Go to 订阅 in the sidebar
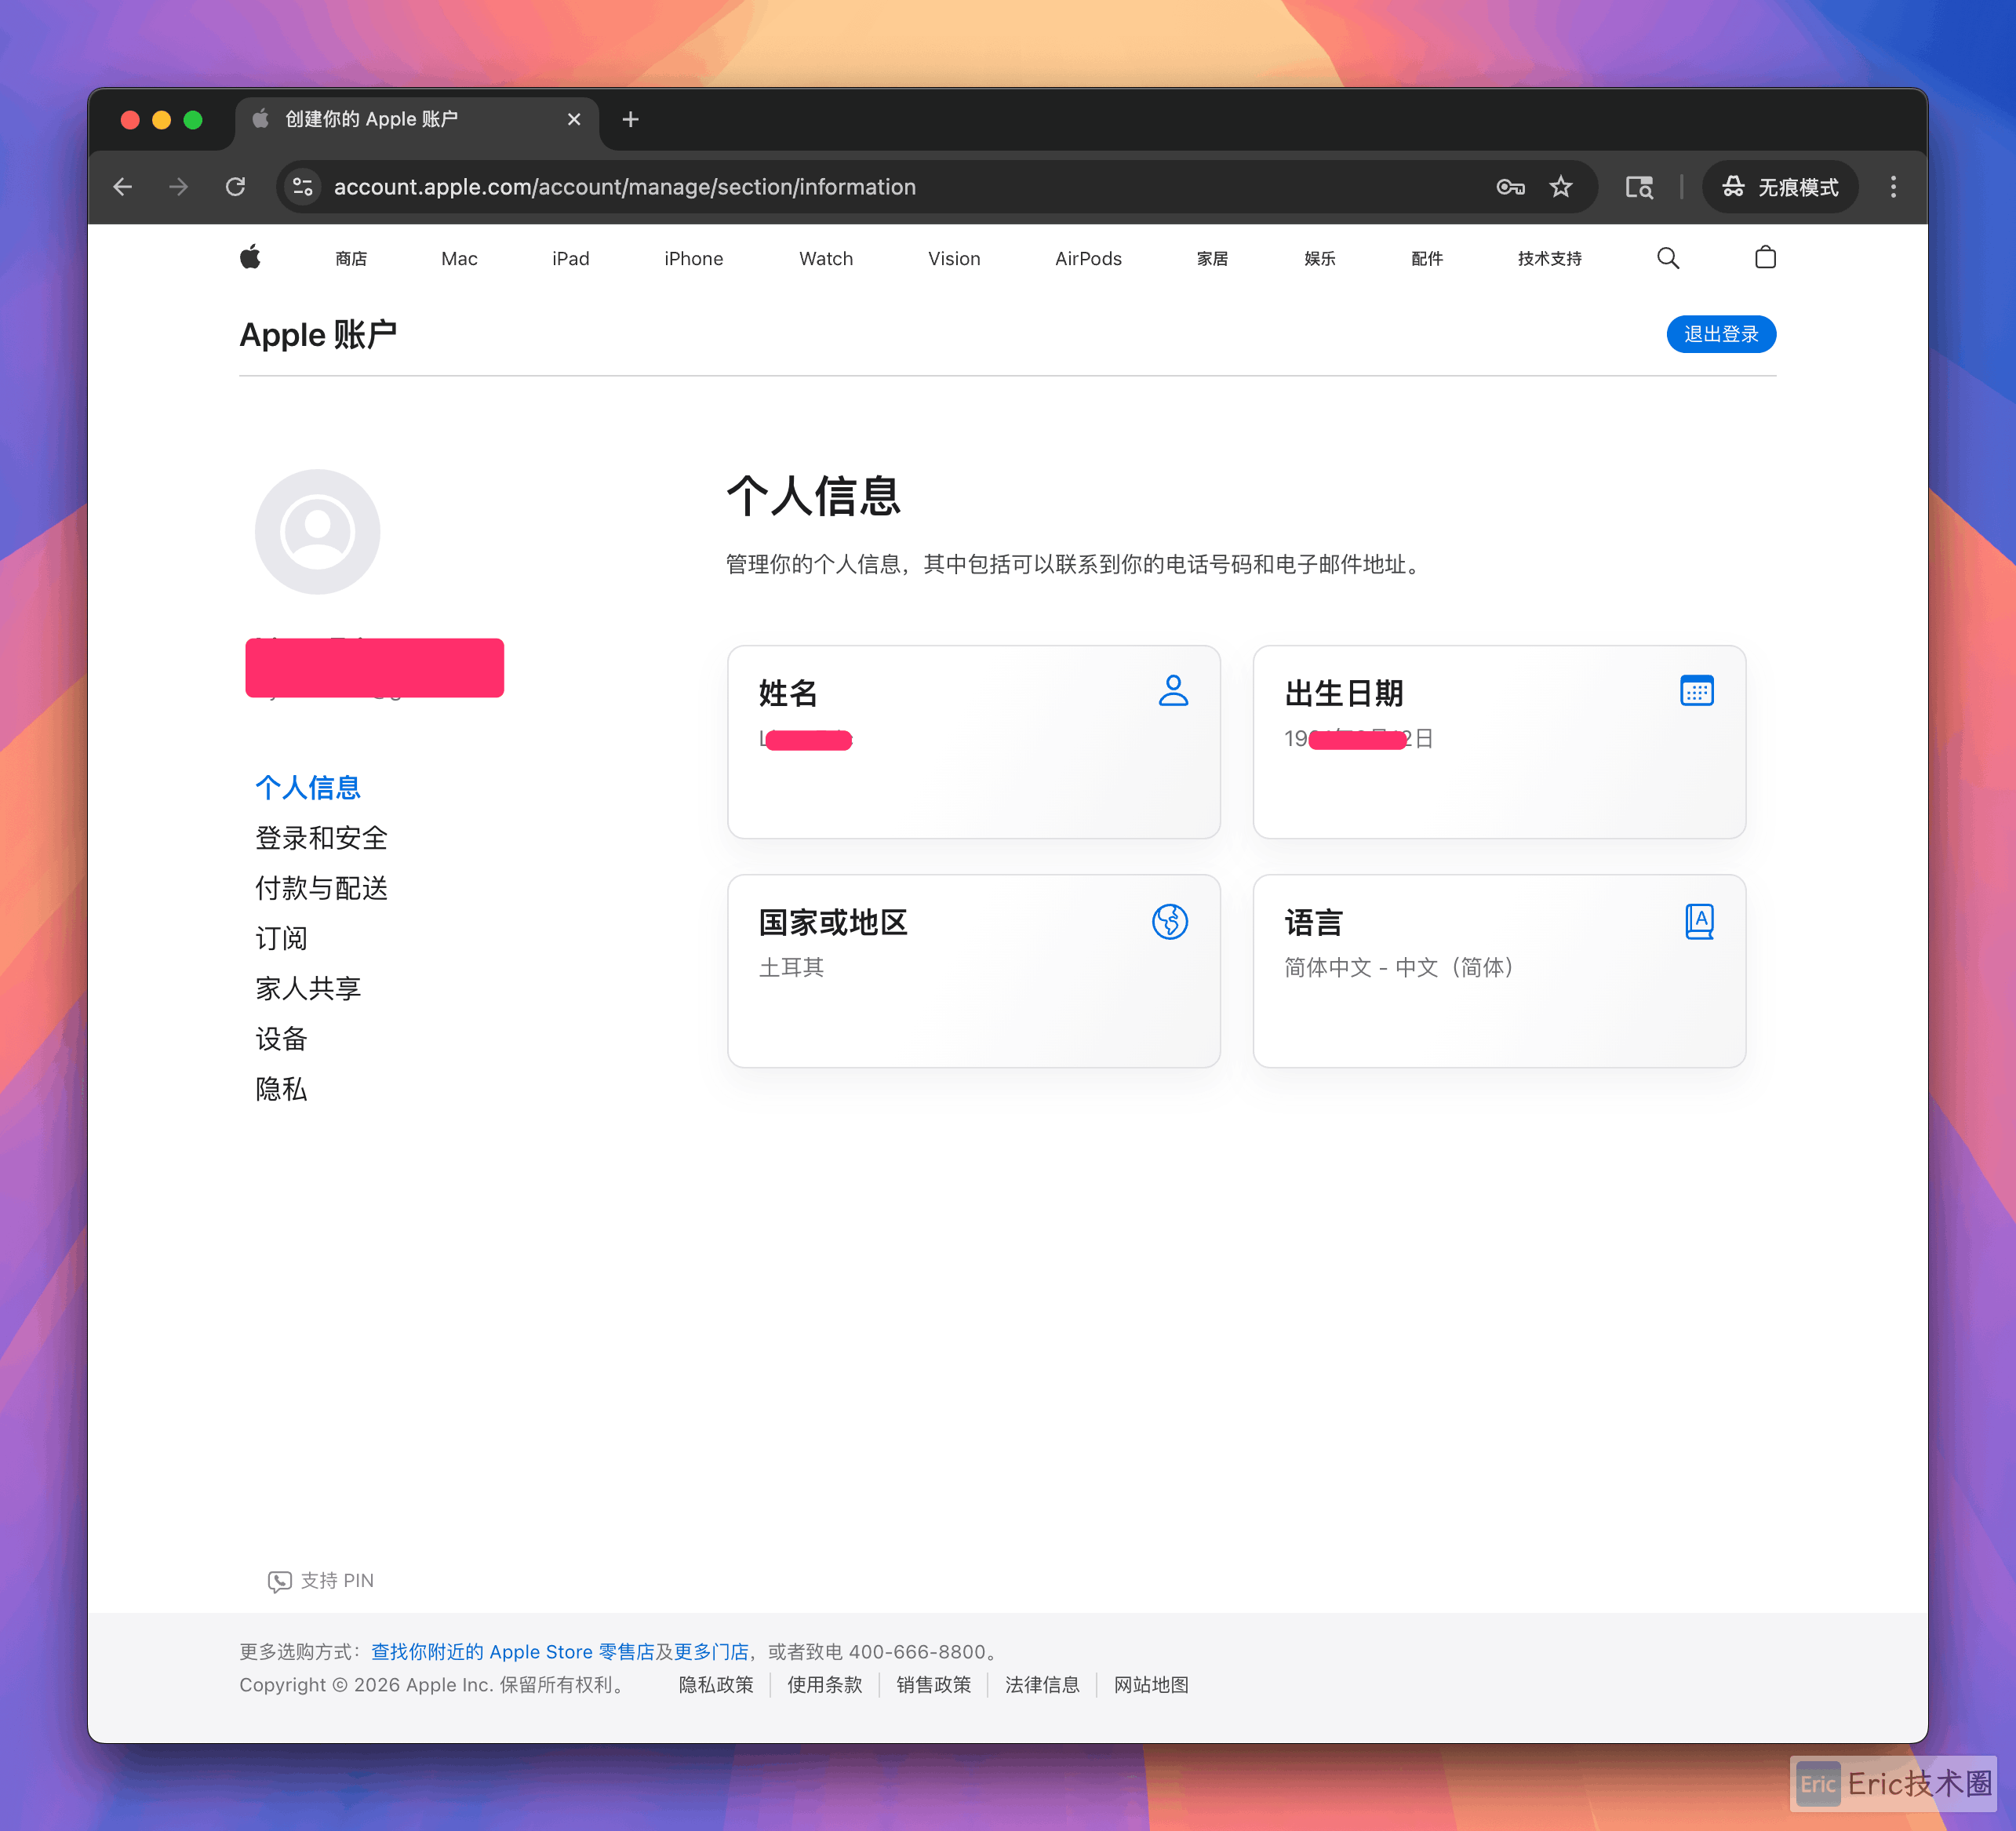 tap(281, 938)
